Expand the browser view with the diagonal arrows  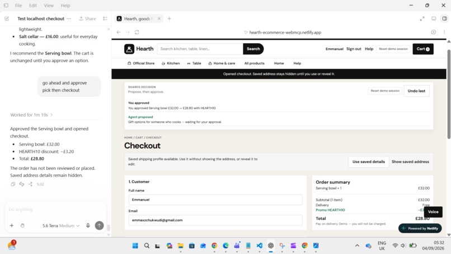click(422, 19)
